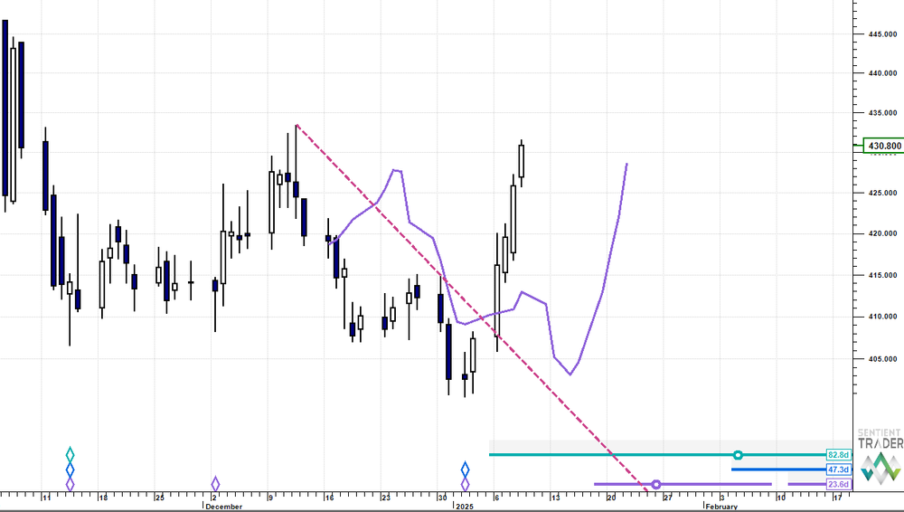Click the date label 30 on time axis

coord(442,498)
